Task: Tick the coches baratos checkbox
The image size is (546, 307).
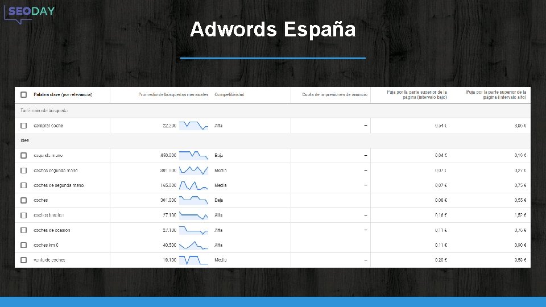Action: [x=23, y=215]
